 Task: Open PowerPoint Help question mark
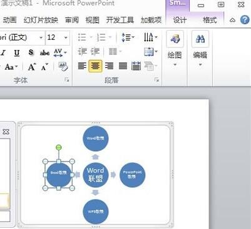[245, 20]
